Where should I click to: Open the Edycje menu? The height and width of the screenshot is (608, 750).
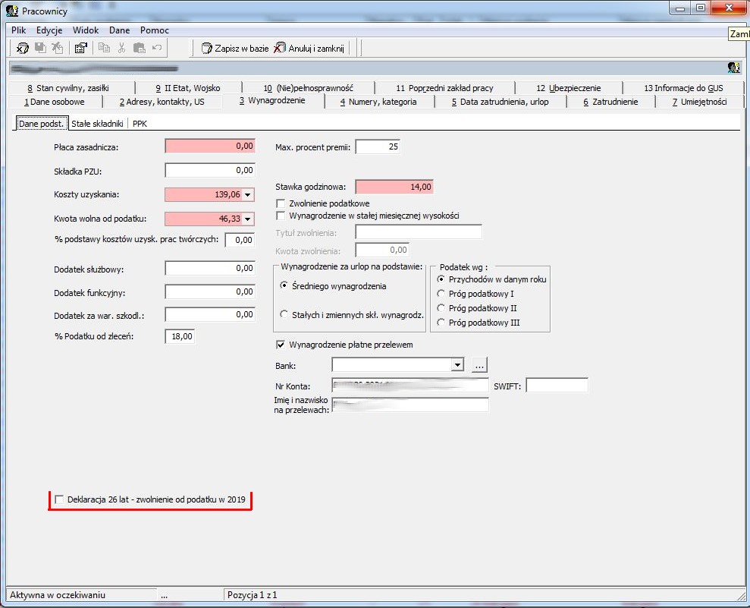49,30
